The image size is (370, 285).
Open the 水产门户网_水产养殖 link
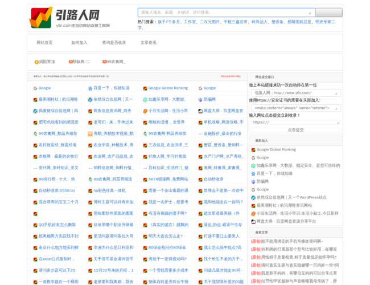[x=224, y=156]
